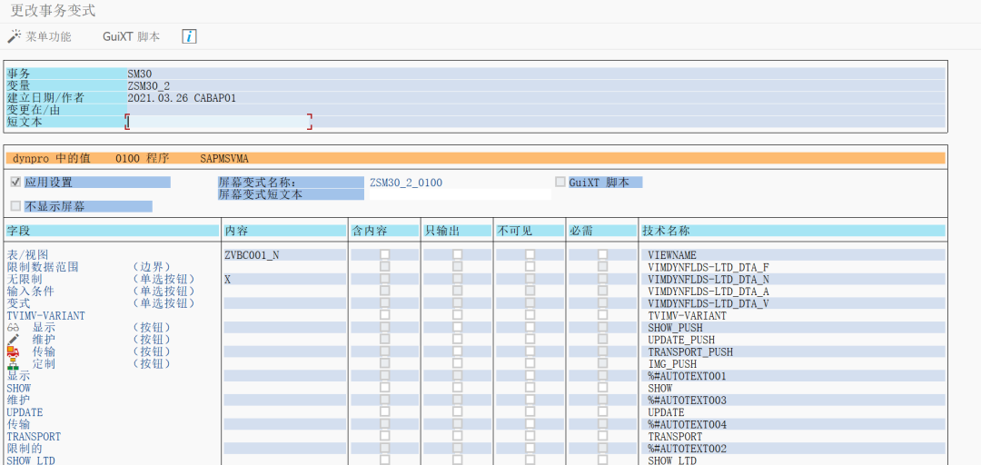Click the 内容 field containing X
Image resolution: width=981 pixels, height=465 pixels.
pyautogui.click(x=284, y=279)
